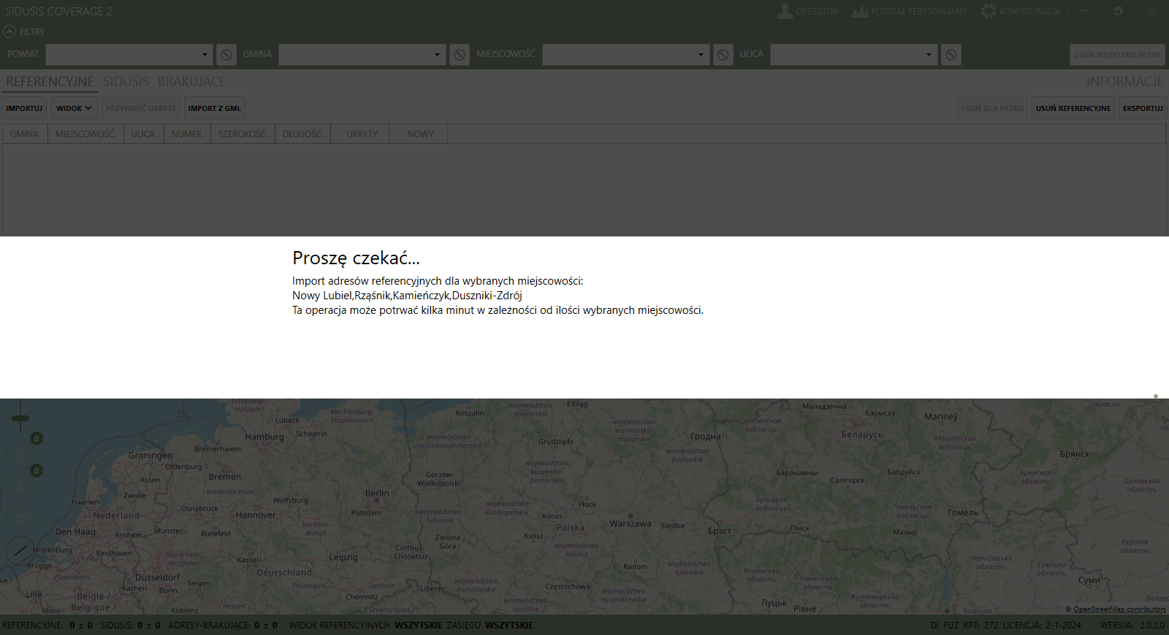Clear the GMINA filter with its reset icon
This screenshot has width=1169, height=635.
tap(460, 55)
